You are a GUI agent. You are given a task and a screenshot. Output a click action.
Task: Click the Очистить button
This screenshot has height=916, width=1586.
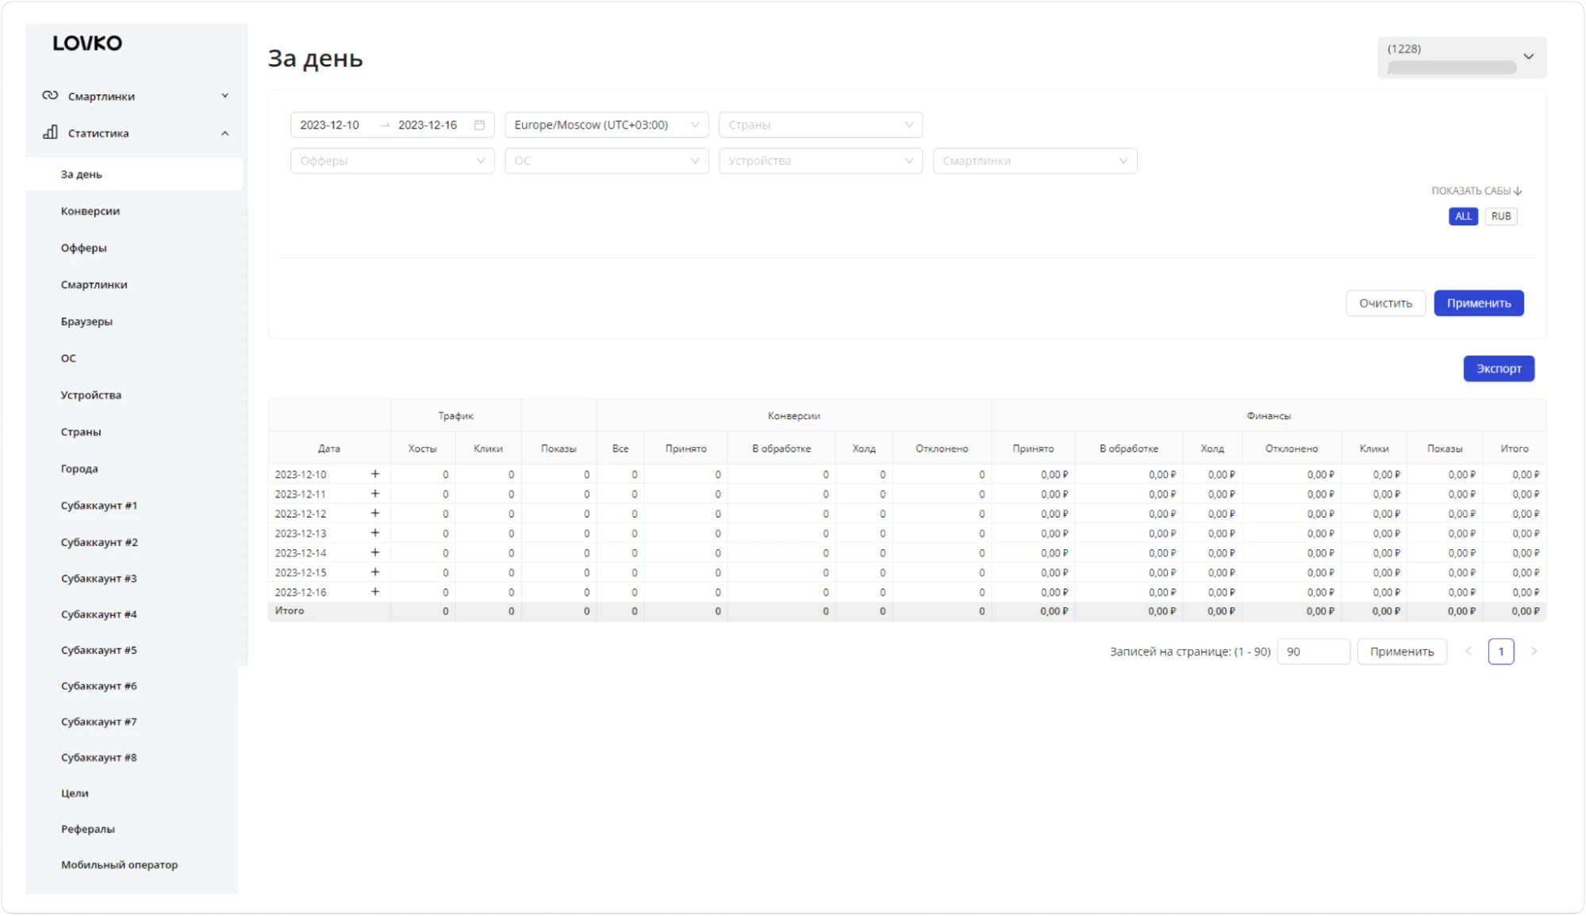(1385, 303)
